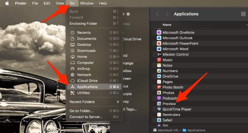Select Microsoft Word app icon
The height and width of the screenshot is (133, 248).
click(159, 49)
